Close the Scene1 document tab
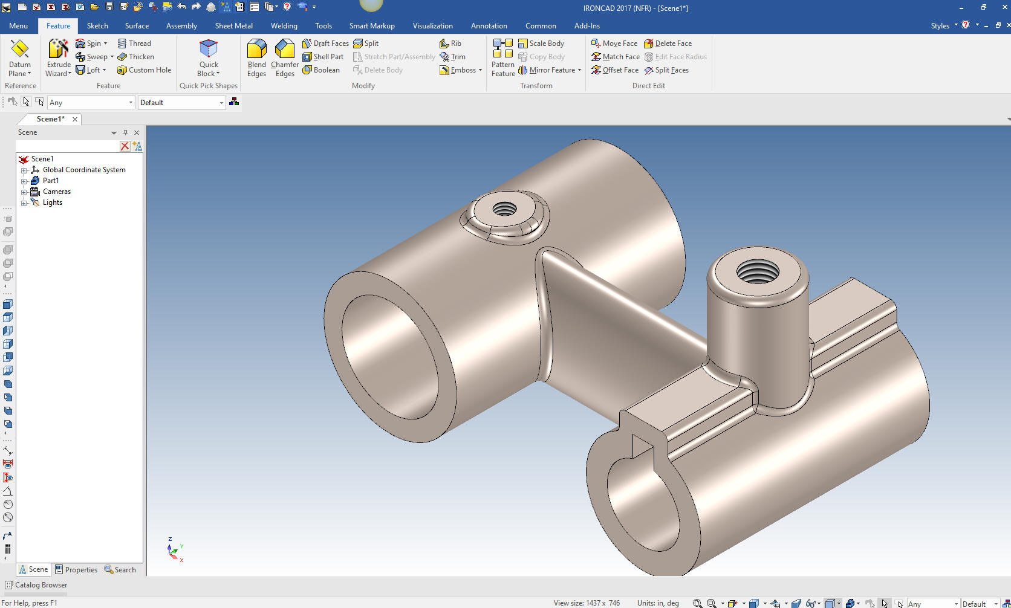This screenshot has width=1011, height=608. pyautogui.click(x=75, y=119)
